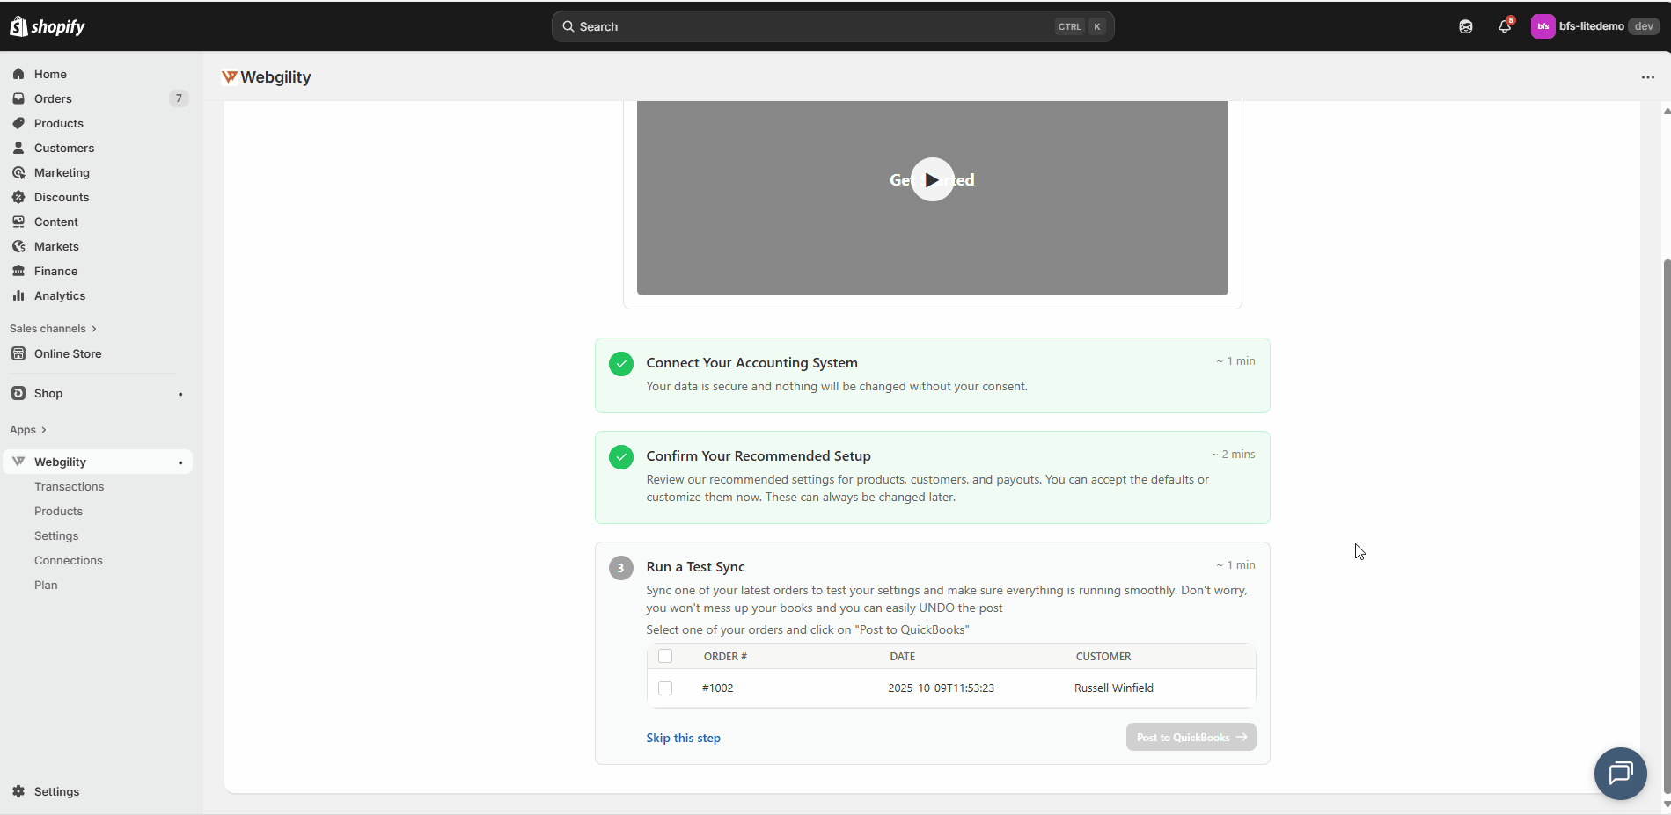Click the Shopify logo in the top bar
The width and height of the screenshot is (1671, 815).
click(48, 26)
